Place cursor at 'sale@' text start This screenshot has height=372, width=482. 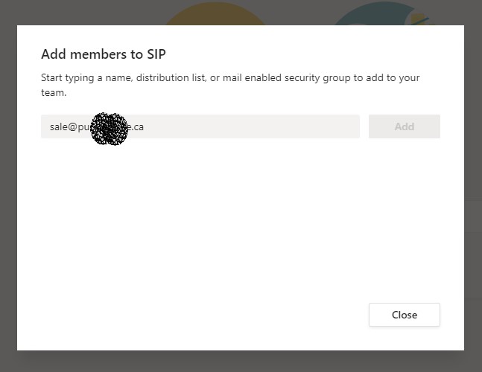(51, 126)
